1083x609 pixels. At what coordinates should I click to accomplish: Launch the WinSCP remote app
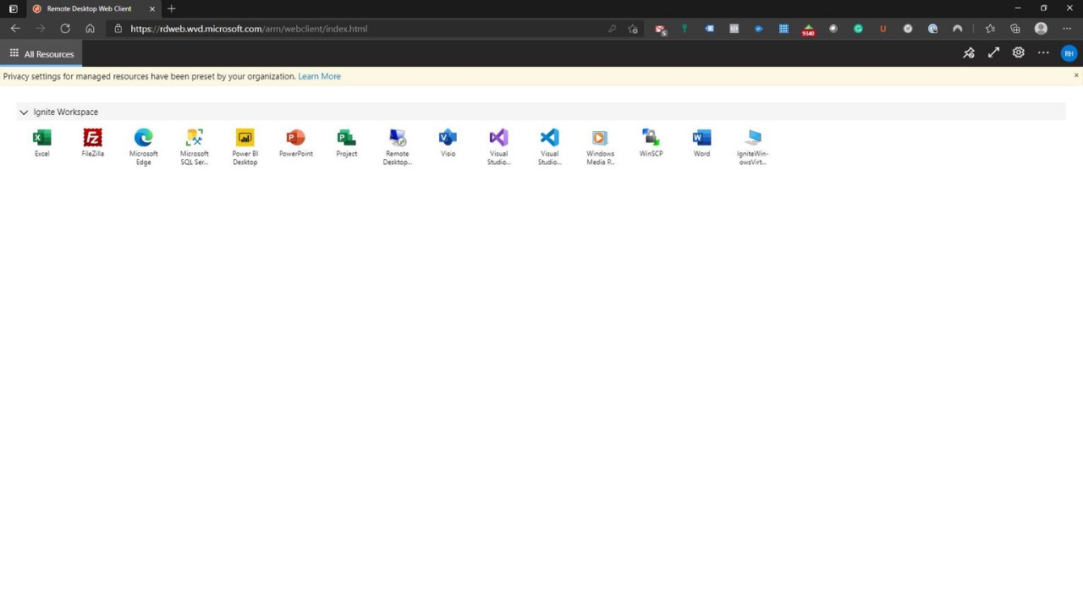[651, 142]
